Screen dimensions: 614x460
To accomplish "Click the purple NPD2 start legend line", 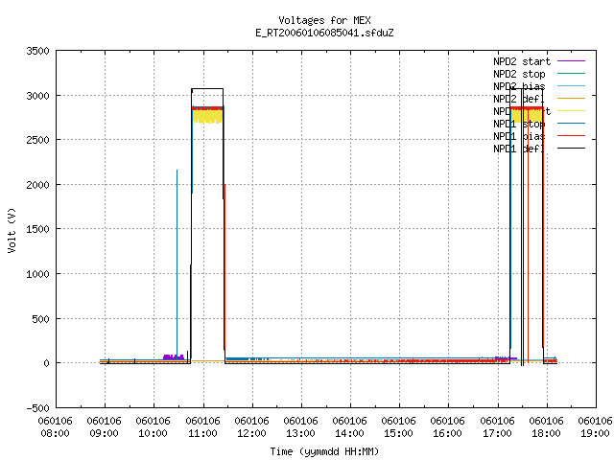I will (x=571, y=61).
